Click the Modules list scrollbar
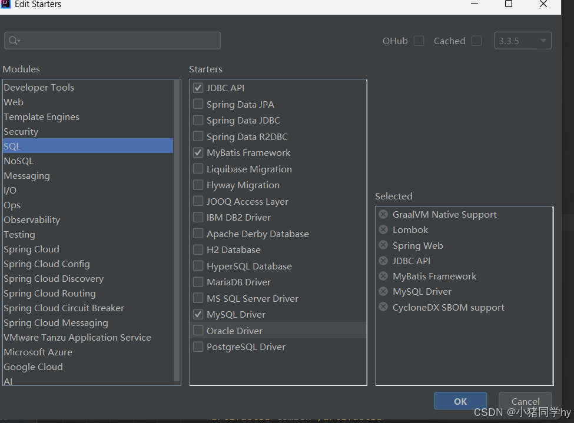574x423 pixels. pos(177,231)
